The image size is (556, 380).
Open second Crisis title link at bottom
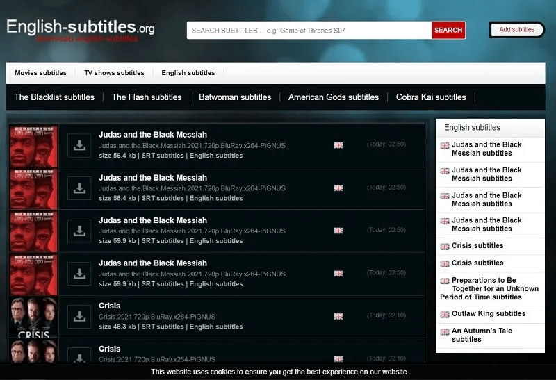click(x=110, y=349)
